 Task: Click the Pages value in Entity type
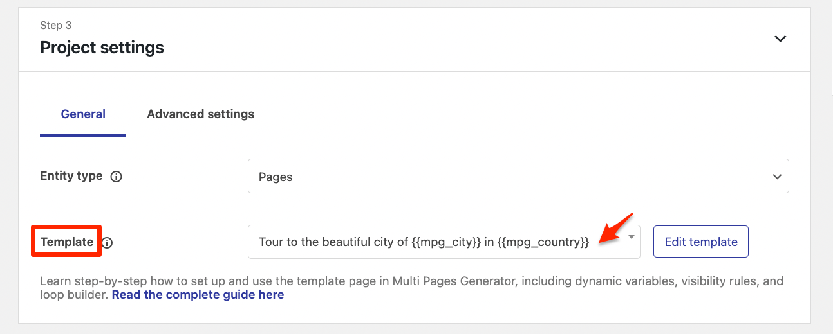click(276, 177)
